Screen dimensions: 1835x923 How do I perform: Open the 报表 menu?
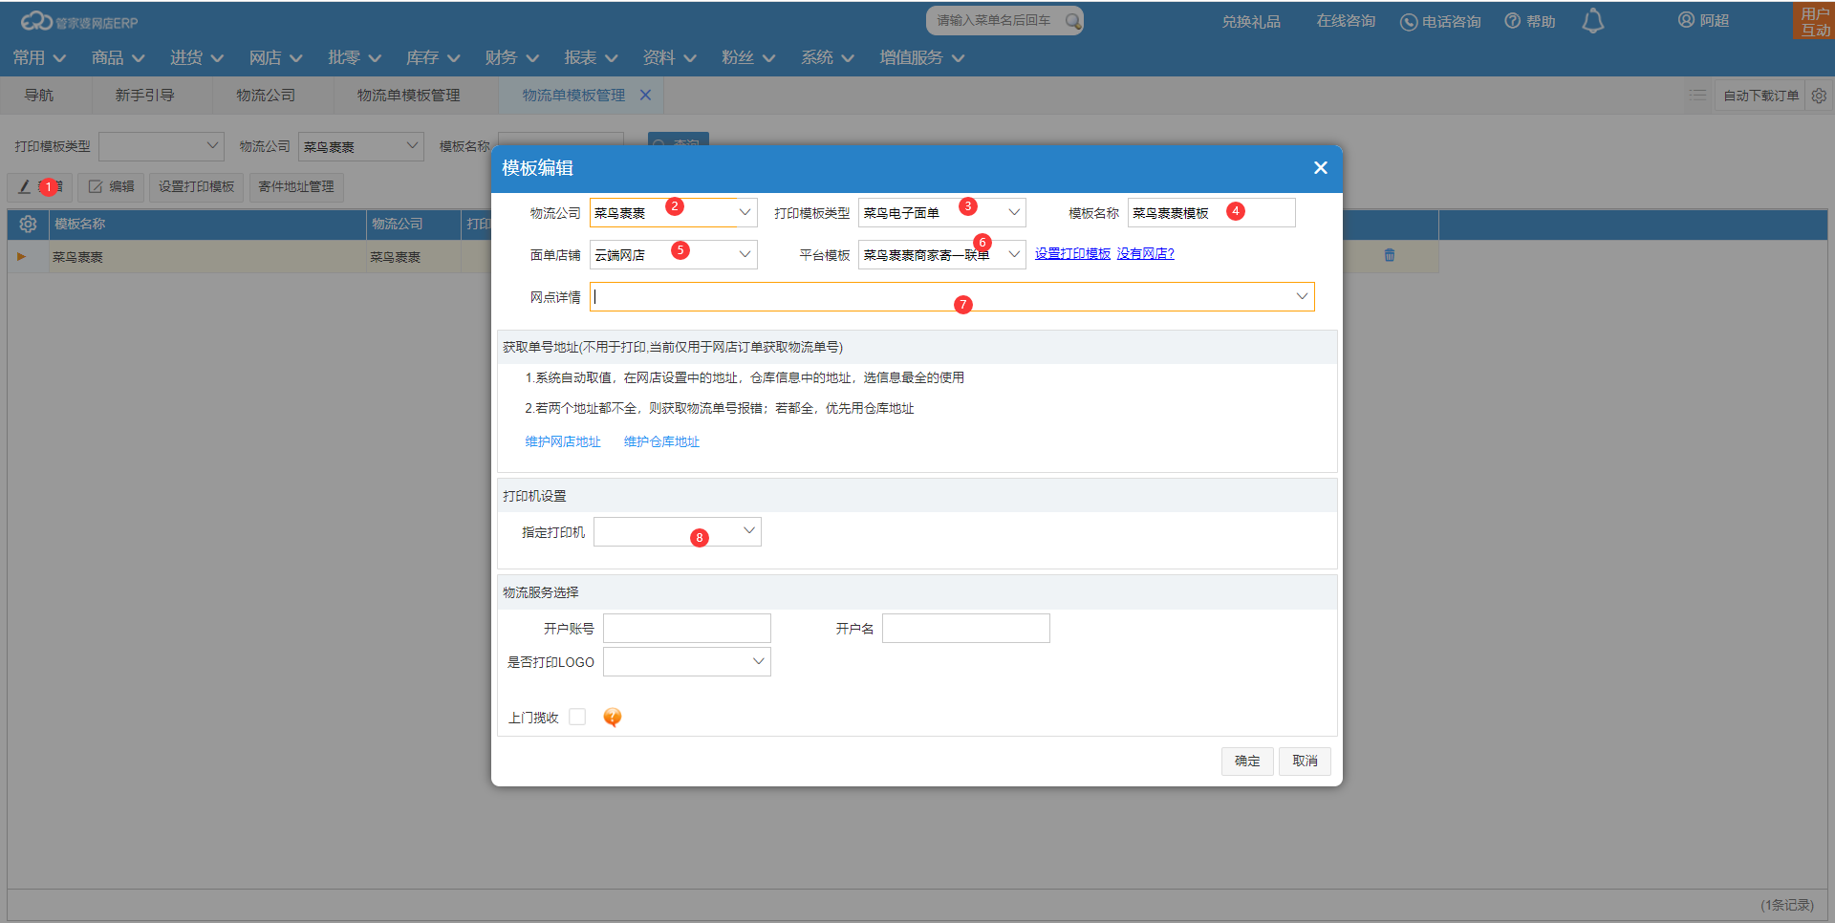[x=592, y=57]
